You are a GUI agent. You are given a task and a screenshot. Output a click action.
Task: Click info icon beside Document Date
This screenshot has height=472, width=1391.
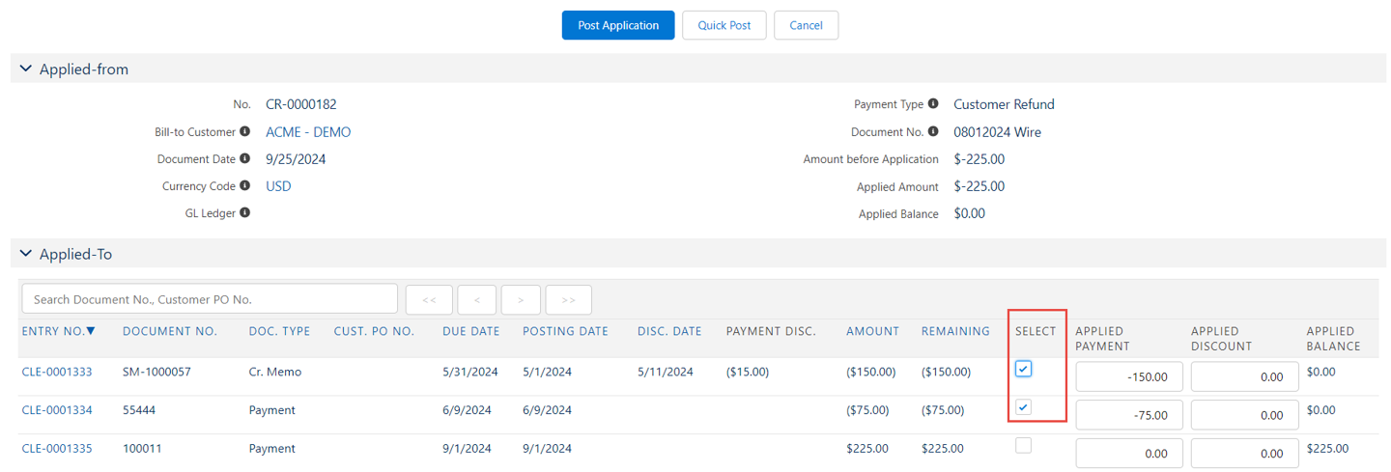pos(245,158)
